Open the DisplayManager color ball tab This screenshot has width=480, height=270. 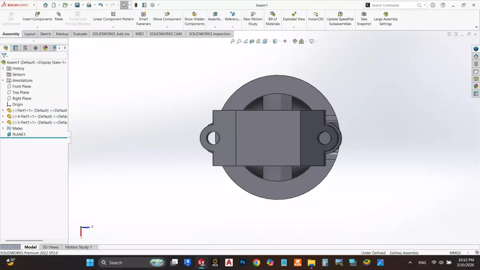point(46,48)
